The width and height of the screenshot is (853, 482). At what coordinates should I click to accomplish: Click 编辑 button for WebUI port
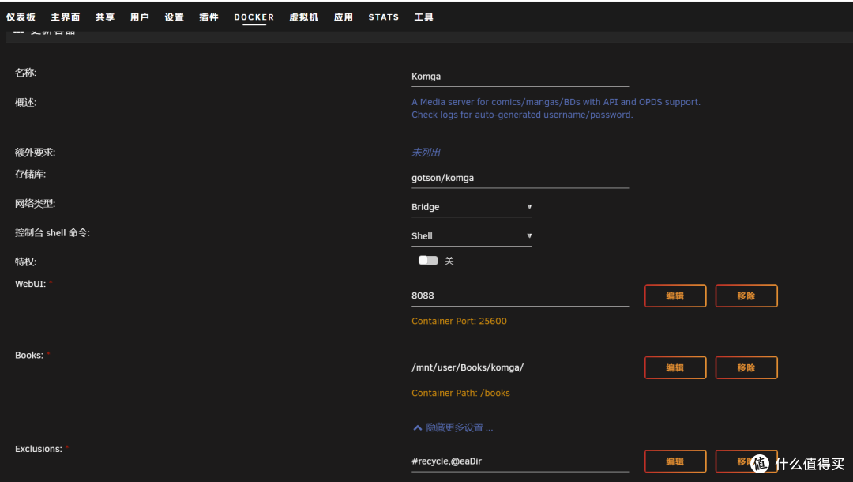click(675, 296)
